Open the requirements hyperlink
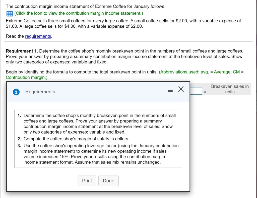The width and height of the screenshot is (257, 198). [38, 36]
